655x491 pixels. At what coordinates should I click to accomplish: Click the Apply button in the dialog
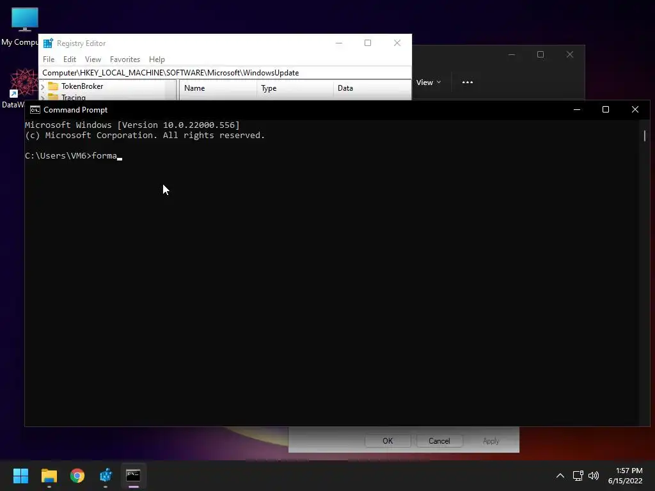pyautogui.click(x=491, y=441)
